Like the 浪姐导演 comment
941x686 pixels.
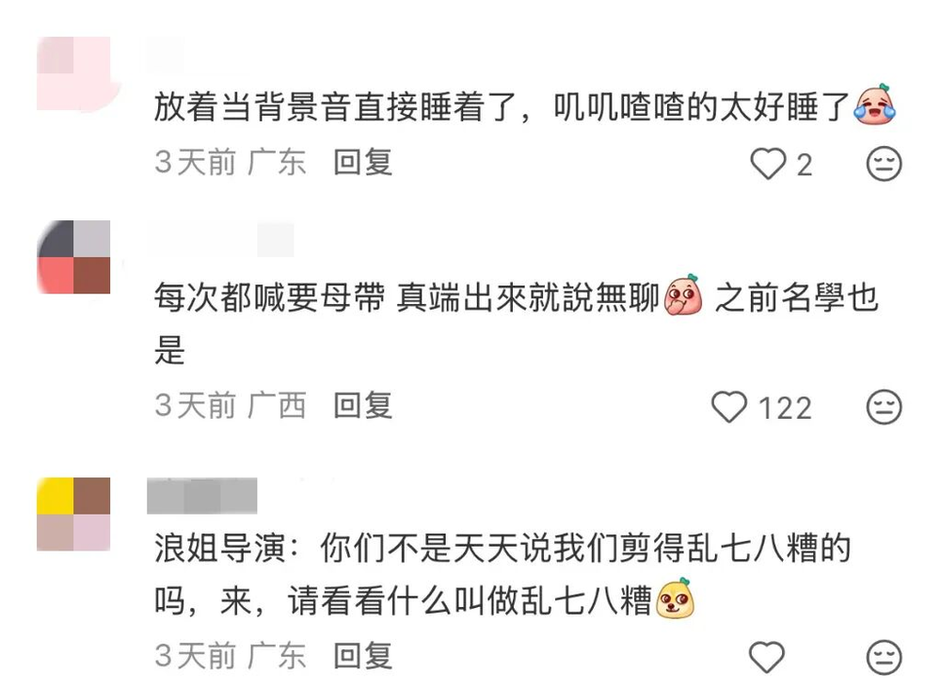tap(767, 657)
